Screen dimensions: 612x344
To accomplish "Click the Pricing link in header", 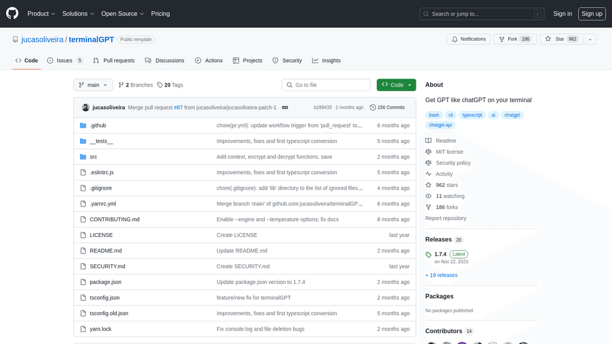I will [x=160, y=14].
